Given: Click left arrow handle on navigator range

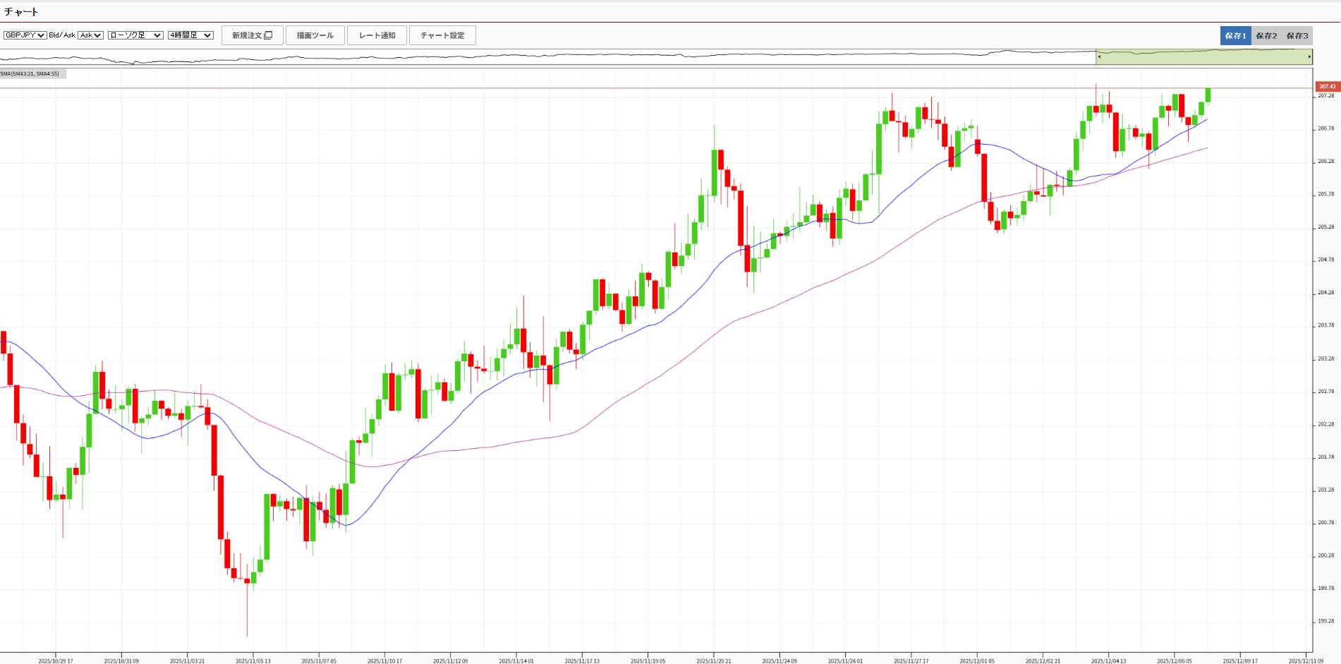Looking at the screenshot, I should (x=1098, y=56).
